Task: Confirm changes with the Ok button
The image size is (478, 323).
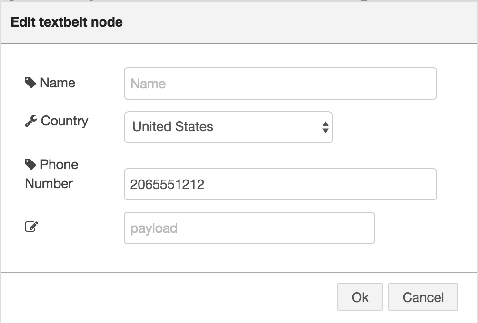Action: [x=360, y=297]
